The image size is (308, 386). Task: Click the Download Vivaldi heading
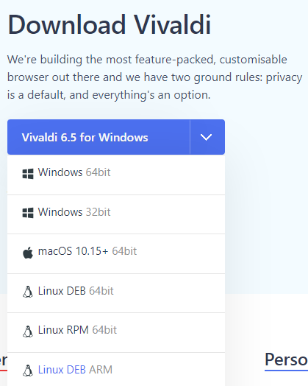(x=110, y=24)
